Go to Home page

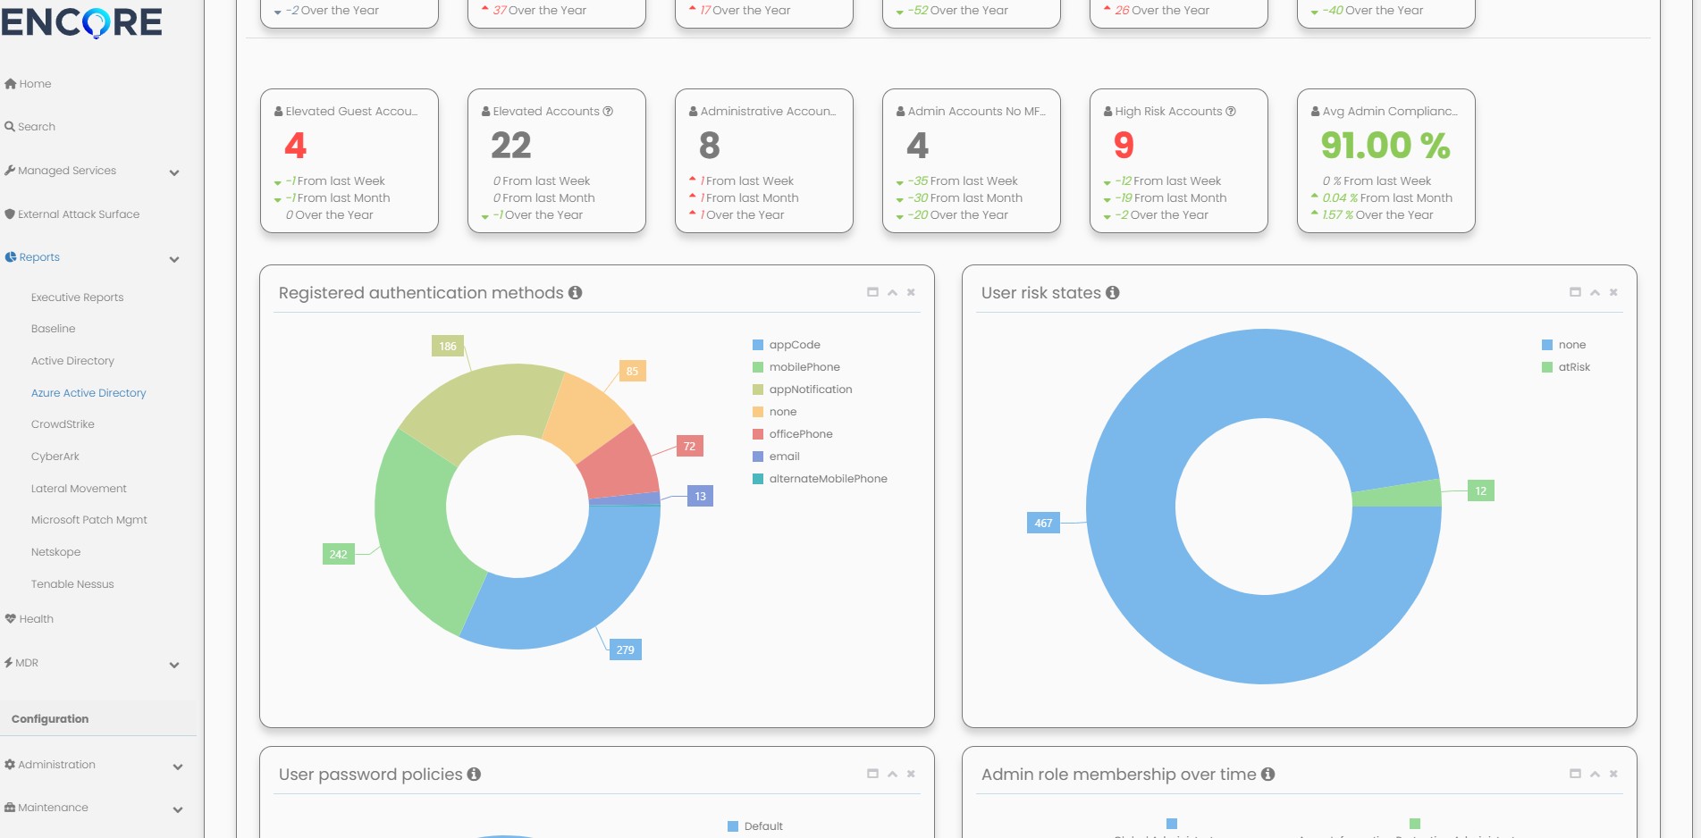(35, 84)
